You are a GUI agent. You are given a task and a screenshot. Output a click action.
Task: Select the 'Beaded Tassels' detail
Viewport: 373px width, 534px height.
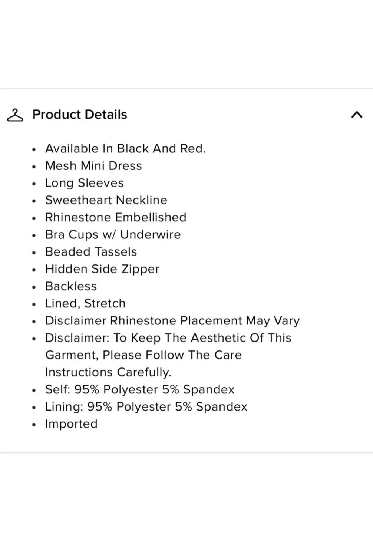coord(91,252)
